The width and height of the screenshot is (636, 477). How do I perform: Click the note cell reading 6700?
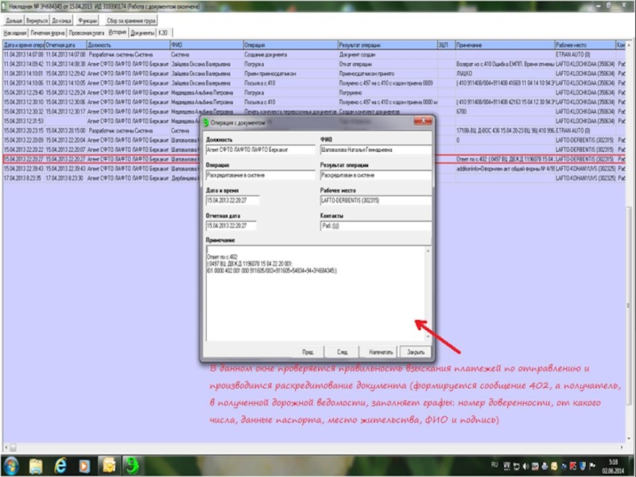(x=505, y=111)
